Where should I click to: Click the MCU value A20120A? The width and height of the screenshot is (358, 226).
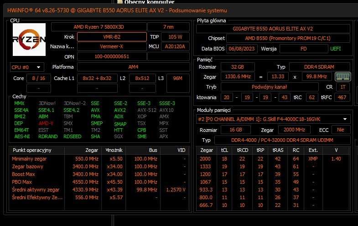(x=175, y=46)
